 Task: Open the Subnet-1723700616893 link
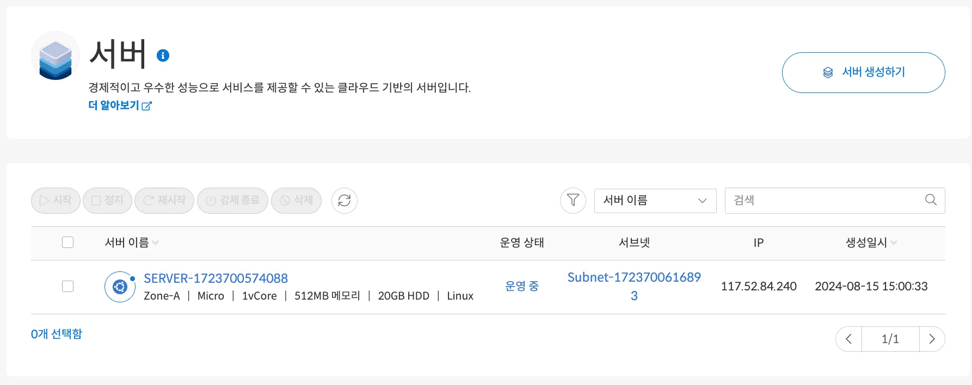(x=634, y=287)
